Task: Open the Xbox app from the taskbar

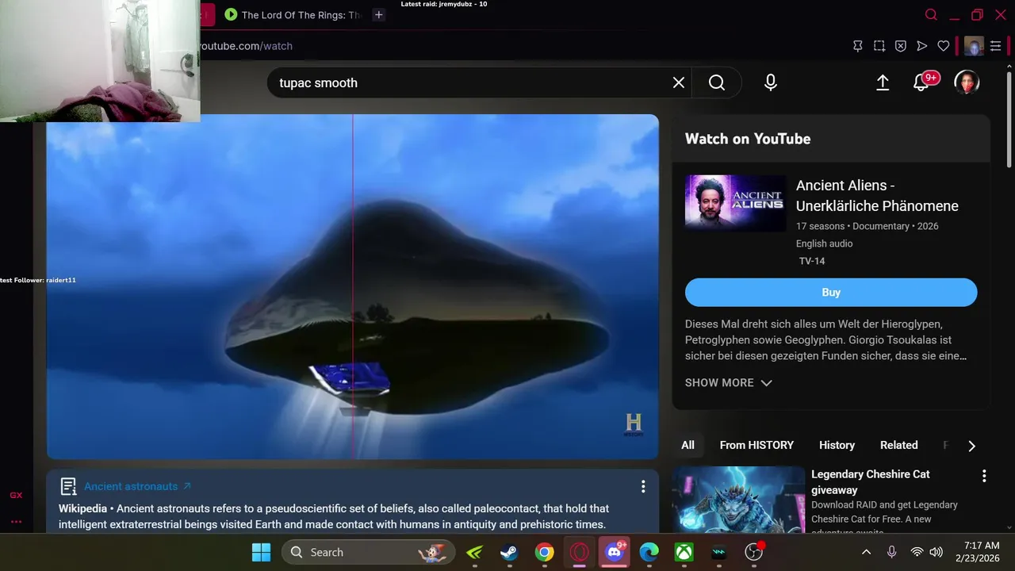Action: point(684,552)
